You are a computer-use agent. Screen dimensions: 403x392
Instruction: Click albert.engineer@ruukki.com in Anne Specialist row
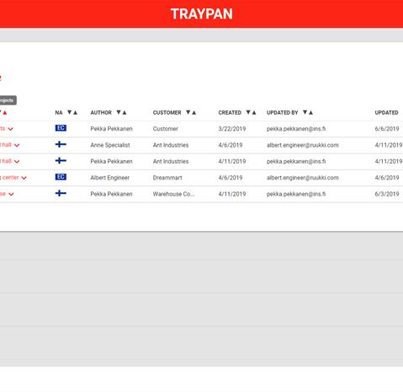(303, 145)
